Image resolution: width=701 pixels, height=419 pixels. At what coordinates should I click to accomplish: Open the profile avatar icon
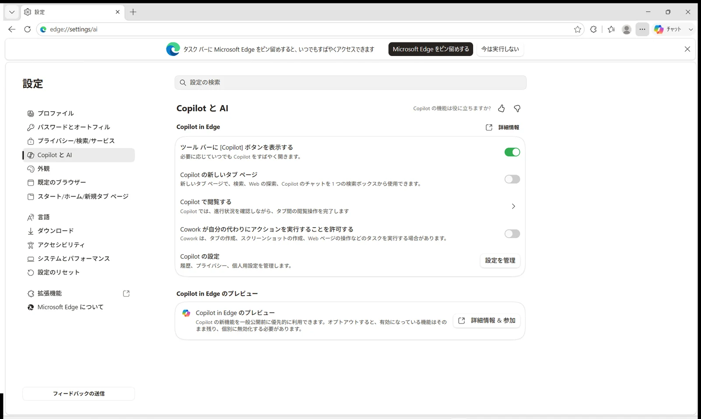627,29
